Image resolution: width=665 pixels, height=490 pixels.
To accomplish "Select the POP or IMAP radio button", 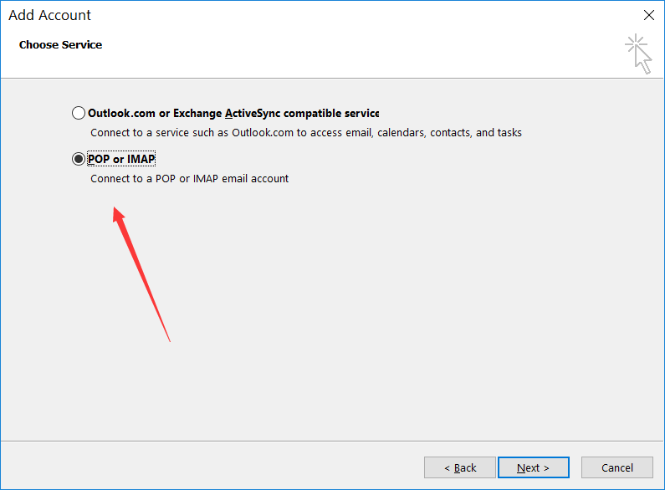I will tap(79, 159).
